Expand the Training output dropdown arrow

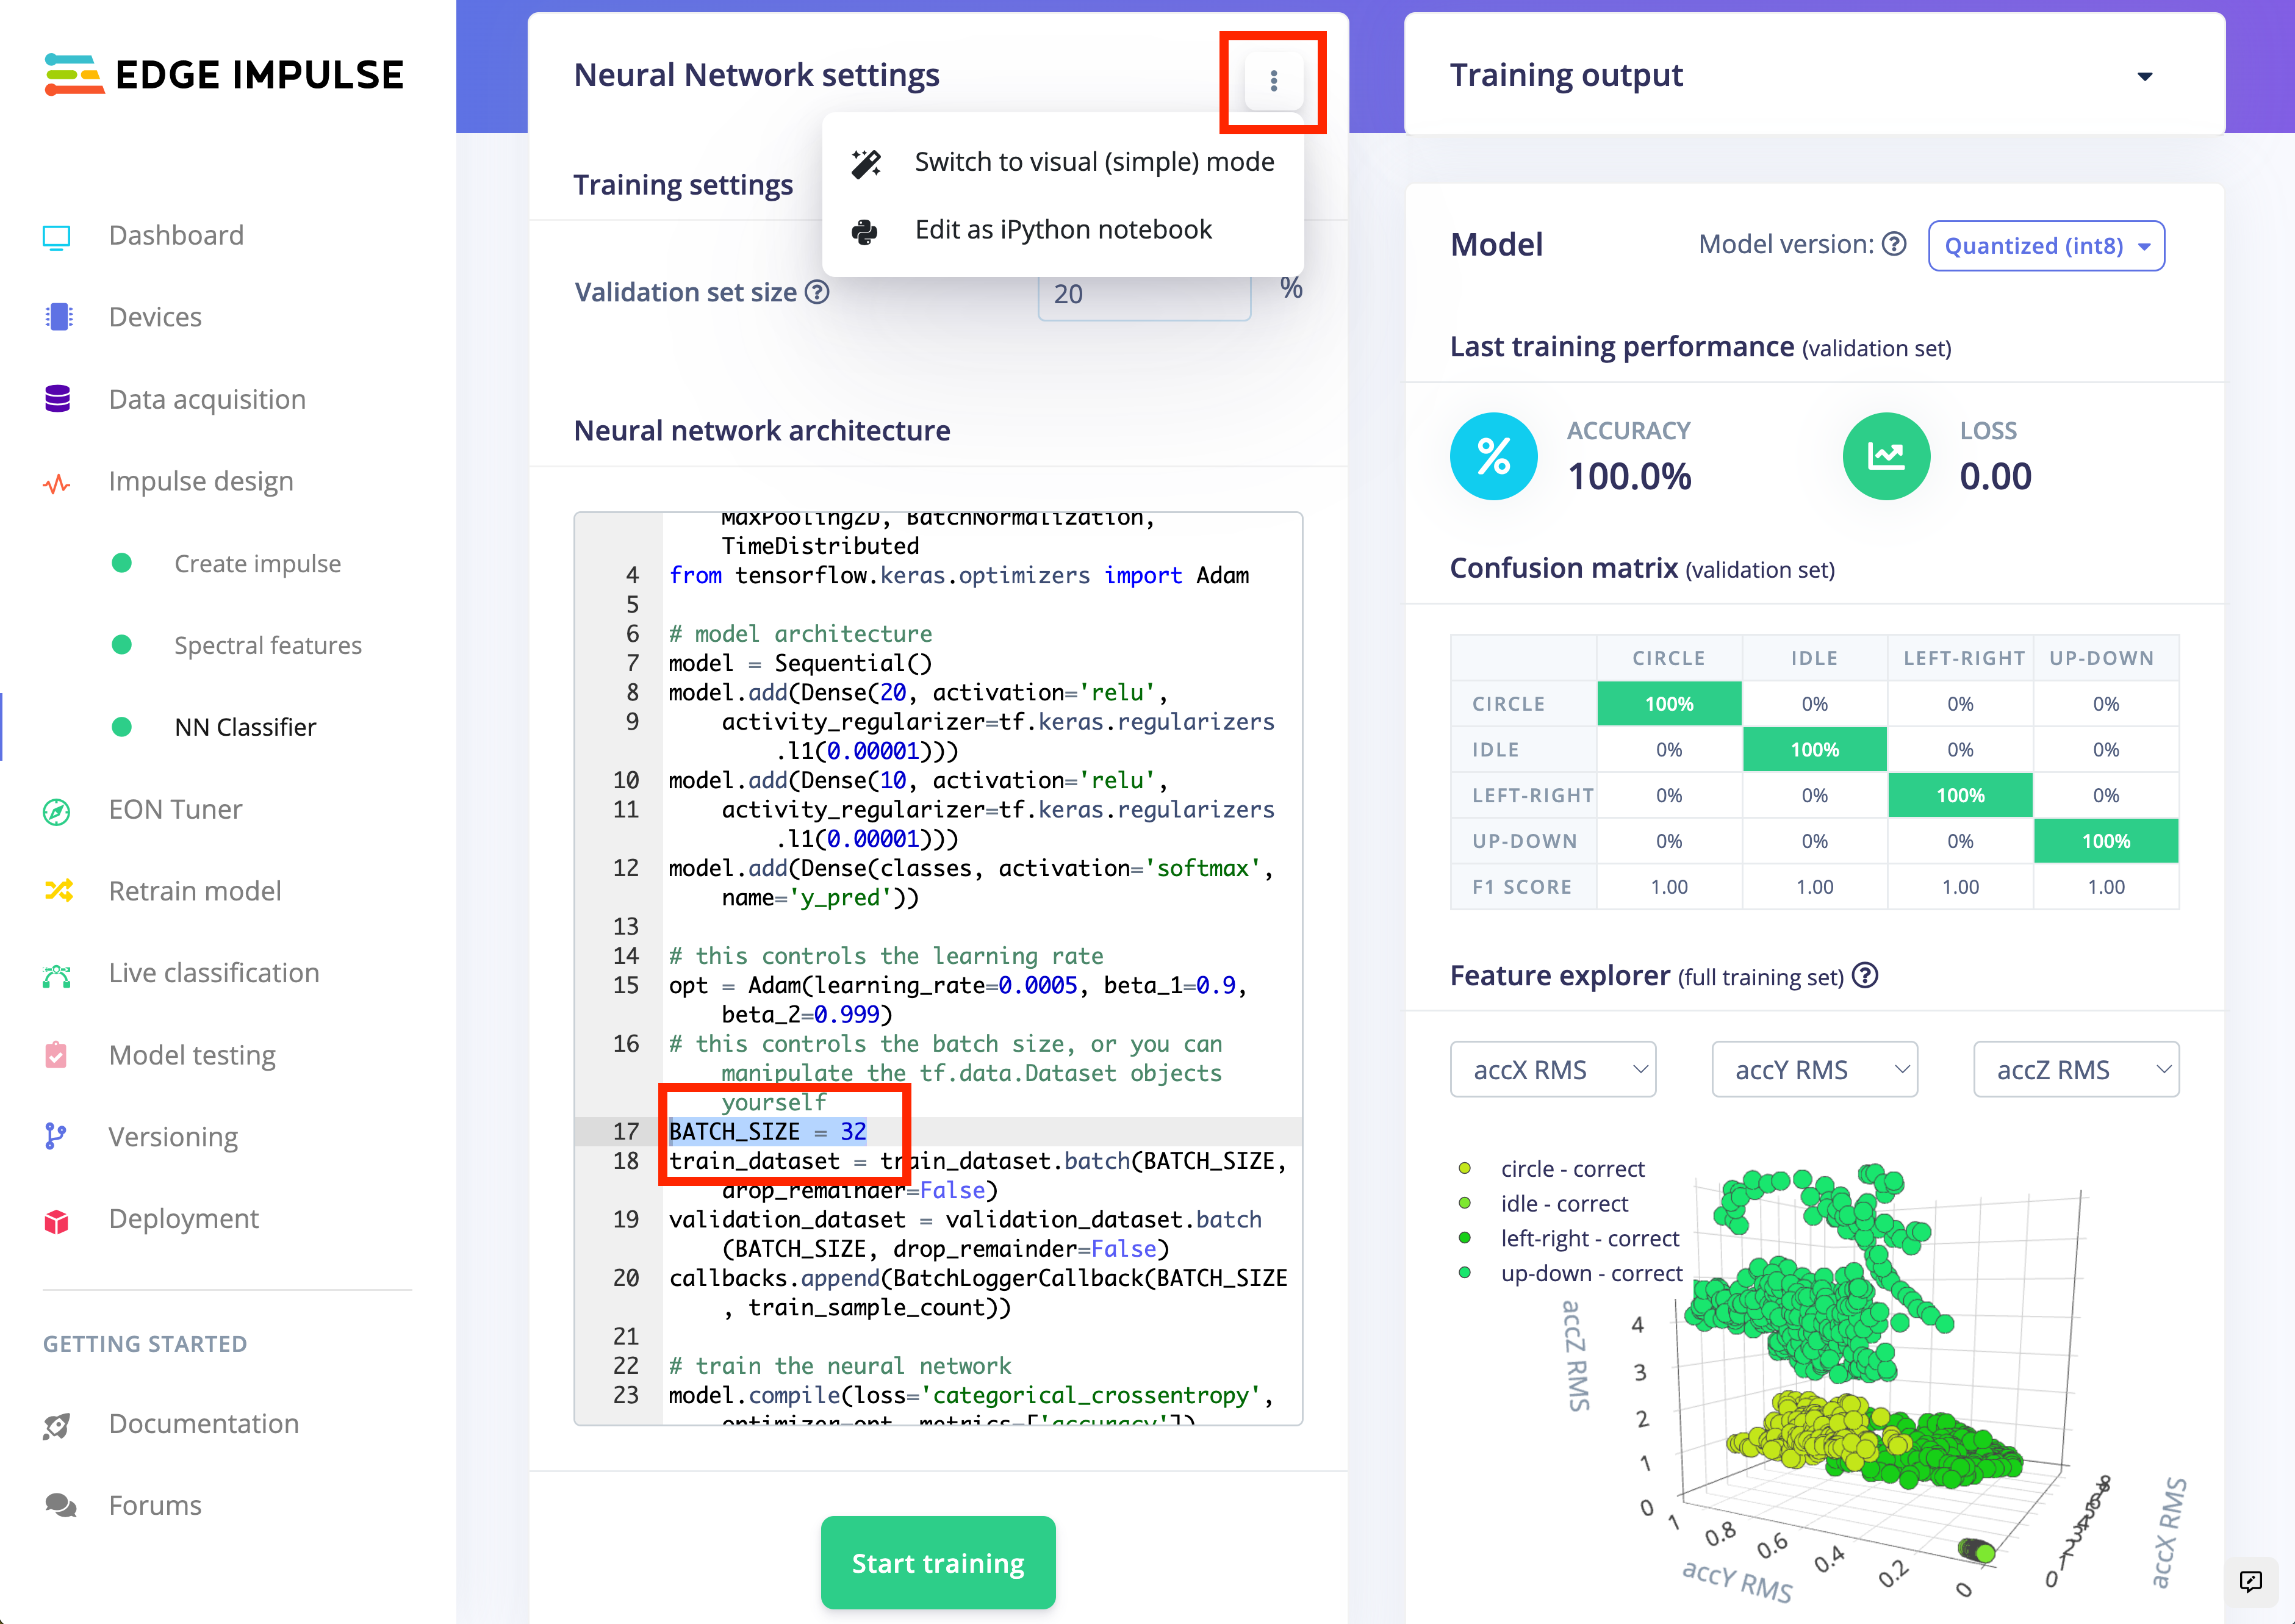point(2144,76)
